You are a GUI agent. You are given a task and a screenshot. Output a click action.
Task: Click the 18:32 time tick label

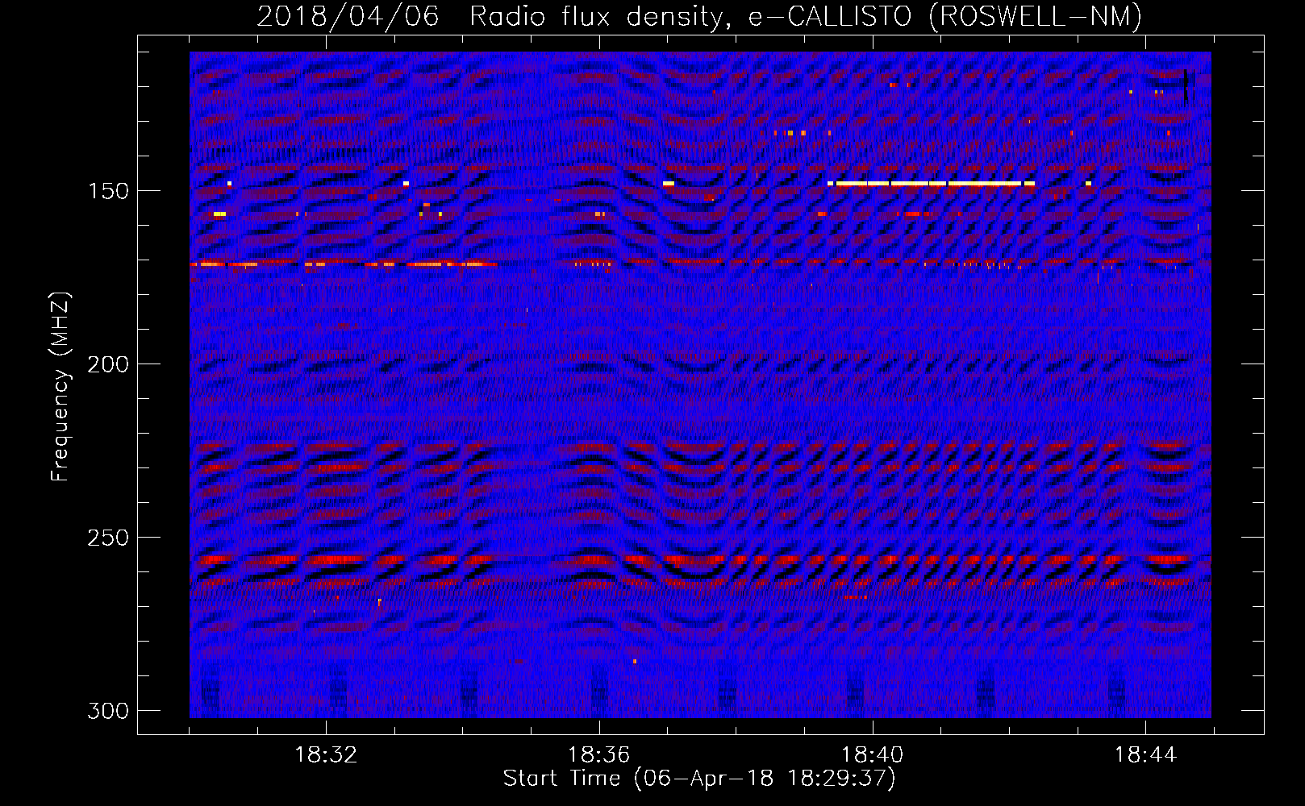[x=326, y=755]
